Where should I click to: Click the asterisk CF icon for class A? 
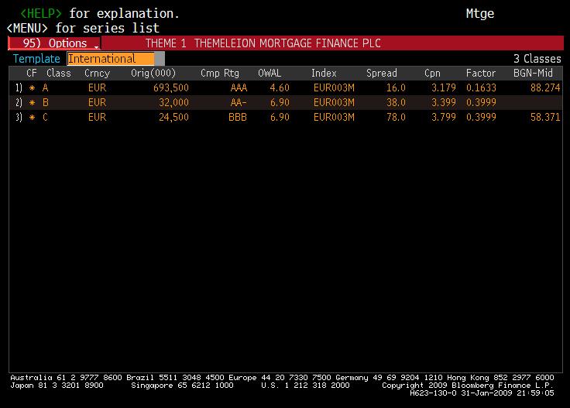tap(32, 88)
